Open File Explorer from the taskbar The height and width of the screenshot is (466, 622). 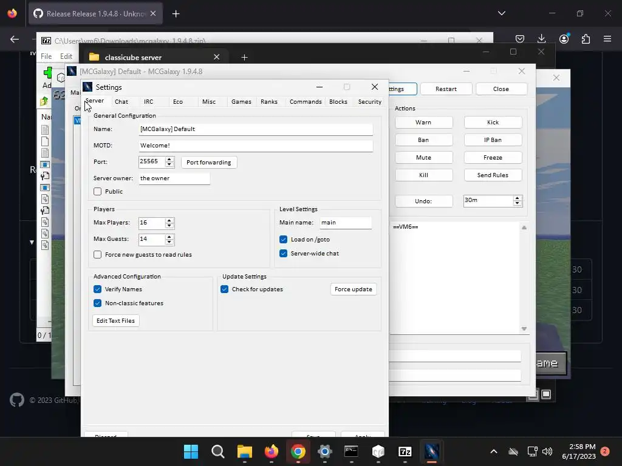coord(244,451)
